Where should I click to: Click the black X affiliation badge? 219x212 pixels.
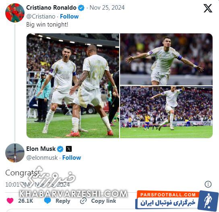point(69,149)
